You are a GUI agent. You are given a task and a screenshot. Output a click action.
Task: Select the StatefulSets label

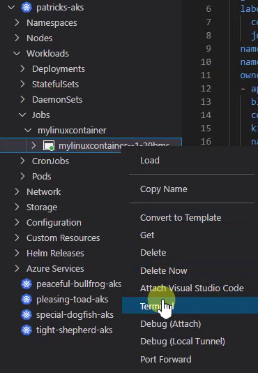point(55,85)
